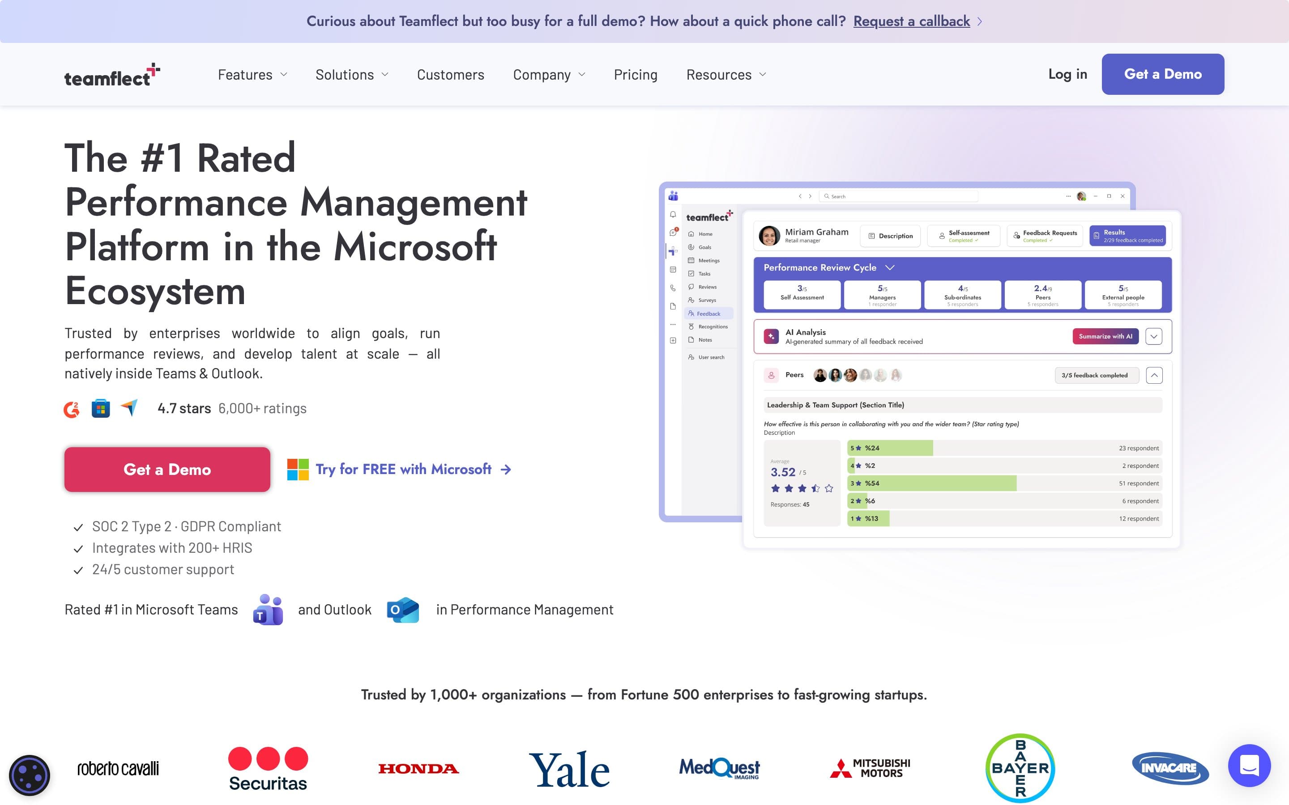Screen dimensions: 1289x805
Task: Select the Self-assesment tab
Action: coord(964,236)
